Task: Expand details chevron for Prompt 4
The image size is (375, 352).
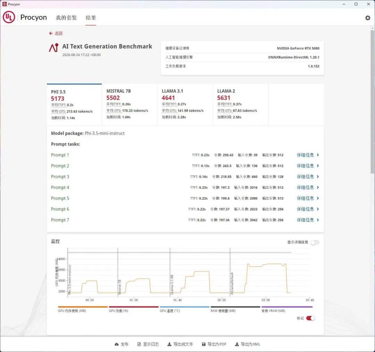Action: click(318, 187)
